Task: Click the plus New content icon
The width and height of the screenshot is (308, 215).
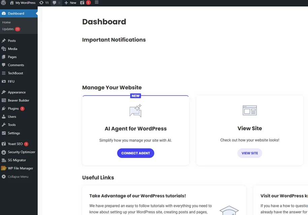Action: (x=66, y=3)
